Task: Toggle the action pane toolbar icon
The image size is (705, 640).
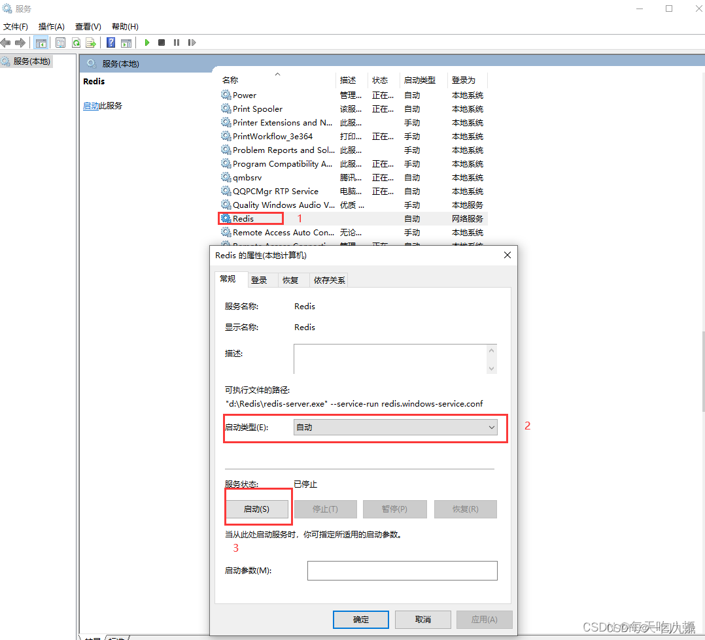Action: 126,42
